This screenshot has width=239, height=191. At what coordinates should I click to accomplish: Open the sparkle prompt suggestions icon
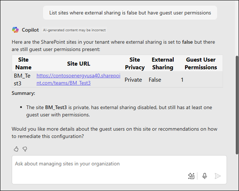click(191, 176)
